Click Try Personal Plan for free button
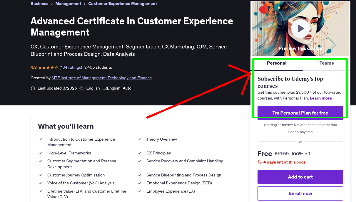356x202 pixels. [x=300, y=113]
